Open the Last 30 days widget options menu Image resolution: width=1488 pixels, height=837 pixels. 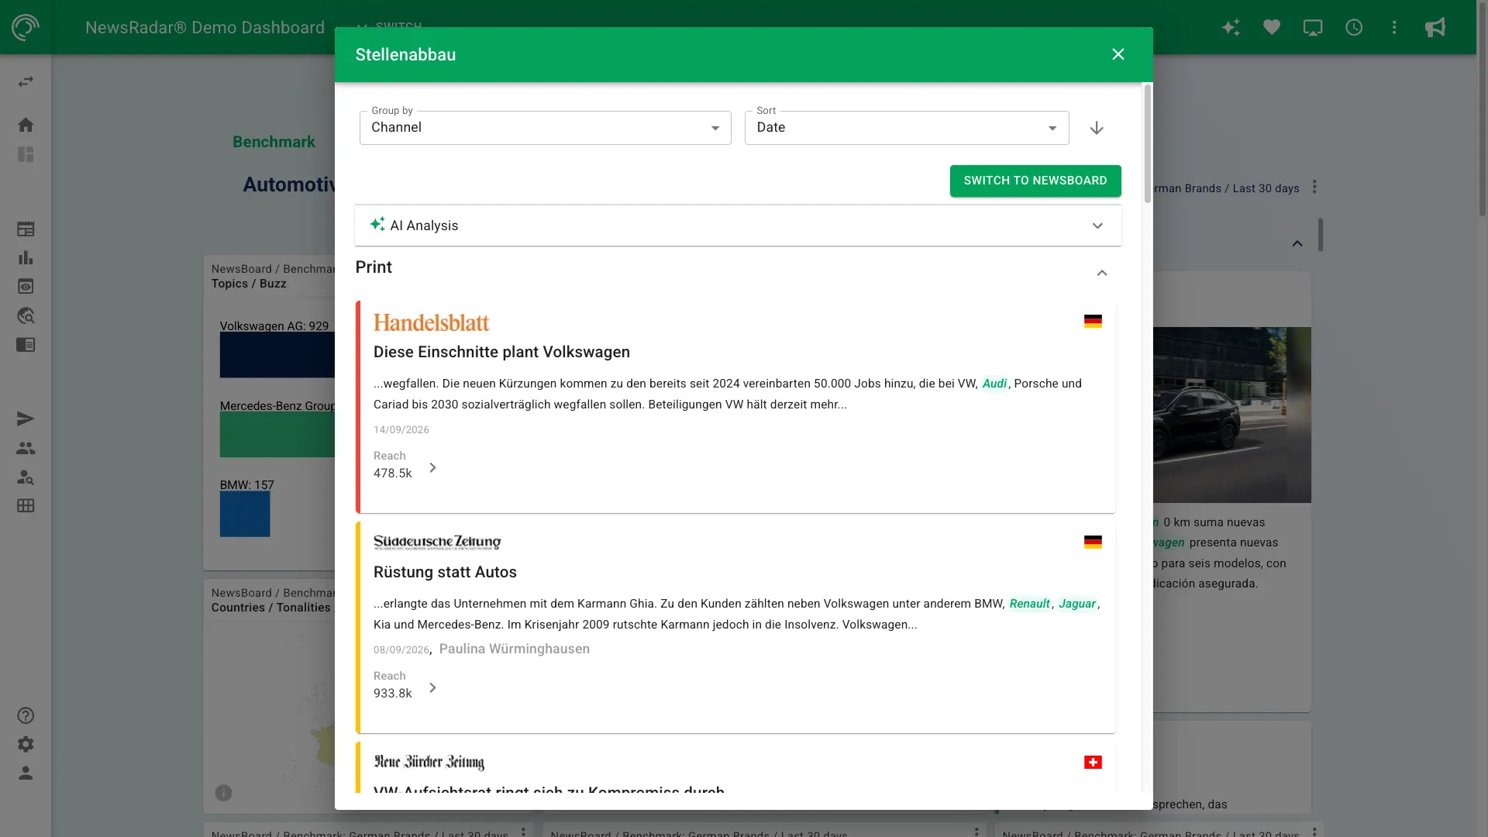[x=1314, y=187]
